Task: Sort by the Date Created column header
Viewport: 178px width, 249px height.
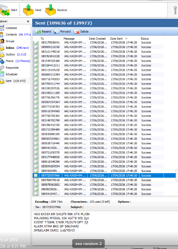Action: [98, 39]
